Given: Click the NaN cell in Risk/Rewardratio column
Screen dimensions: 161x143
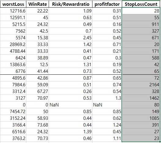Looking at the screenshot, I should pos(70,105).
